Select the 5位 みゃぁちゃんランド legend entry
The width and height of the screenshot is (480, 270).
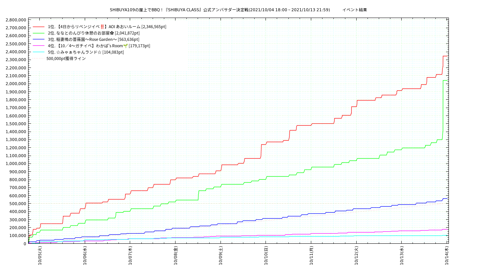click(86, 52)
